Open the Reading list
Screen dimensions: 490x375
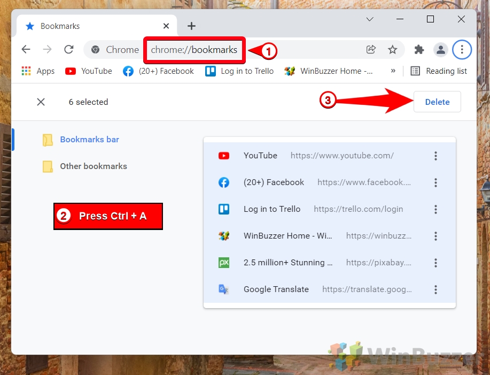coord(439,71)
